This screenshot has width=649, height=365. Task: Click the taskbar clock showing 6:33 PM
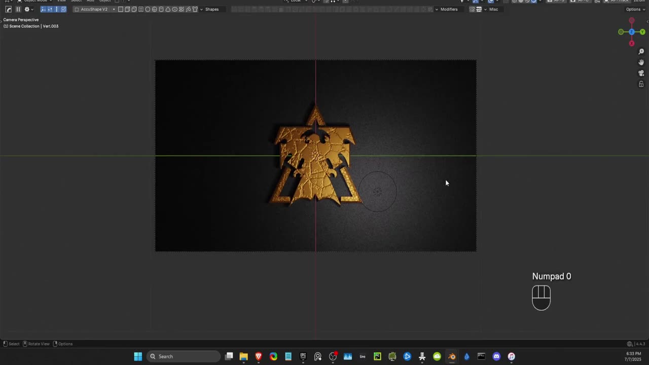point(634,356)
